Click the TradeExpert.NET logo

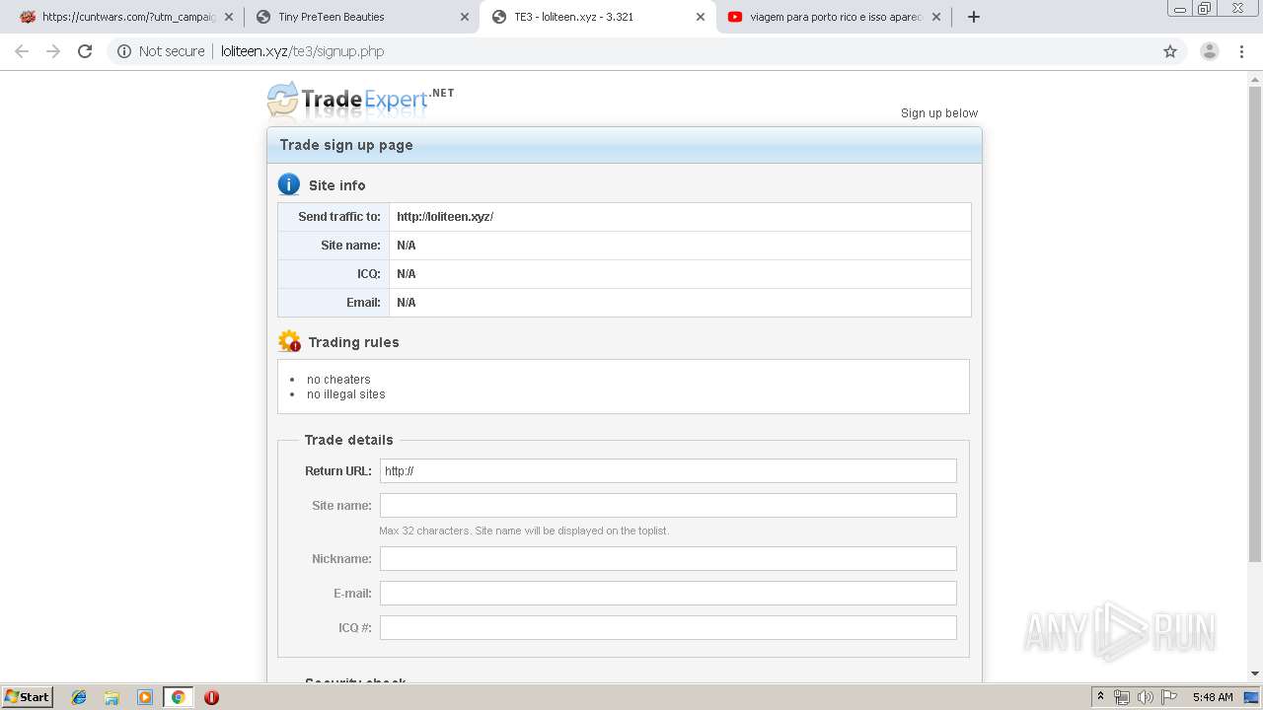(360, 99)
